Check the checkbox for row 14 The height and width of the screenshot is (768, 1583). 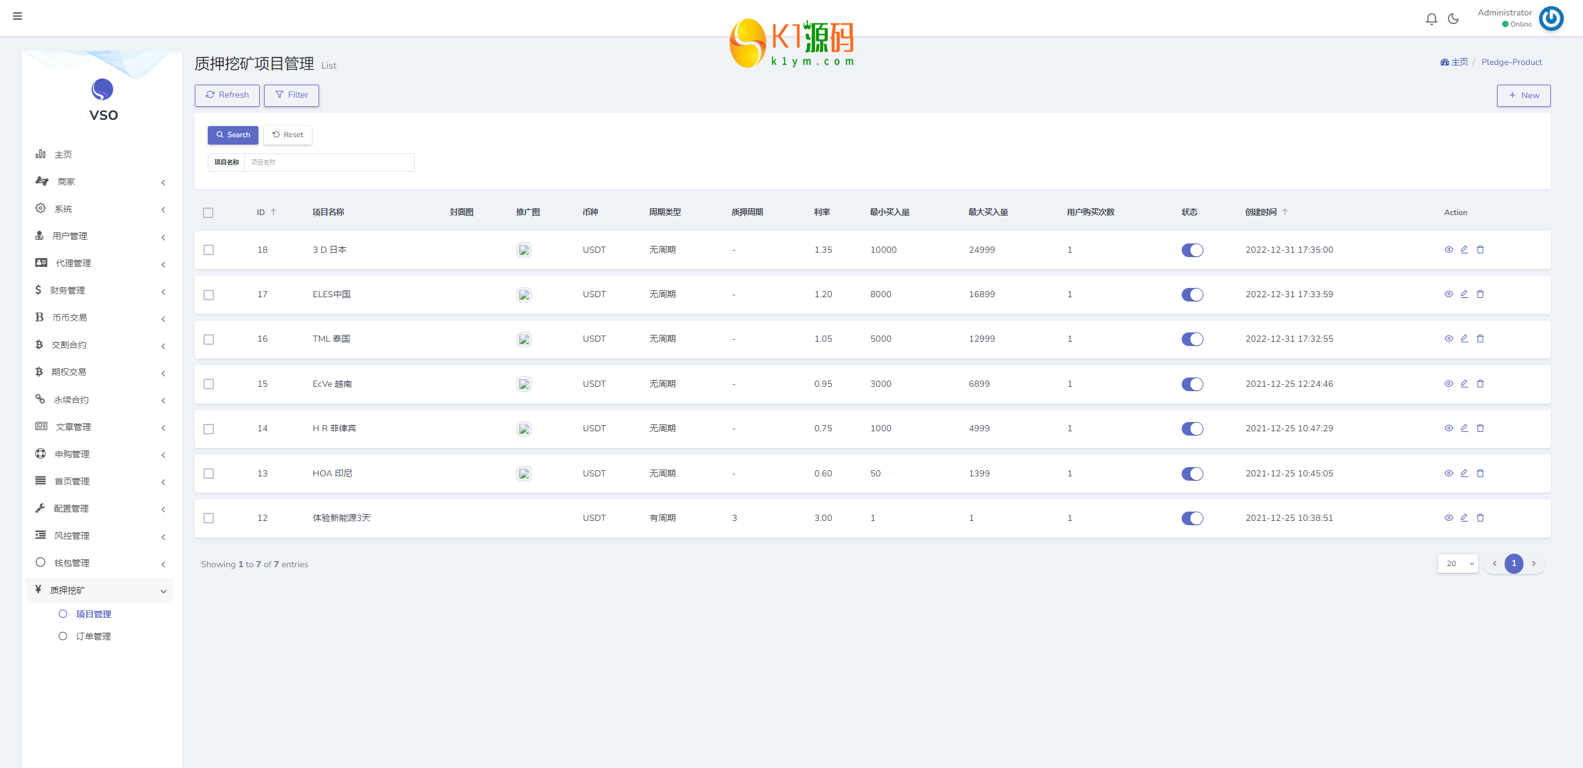[x=209, y=429]
